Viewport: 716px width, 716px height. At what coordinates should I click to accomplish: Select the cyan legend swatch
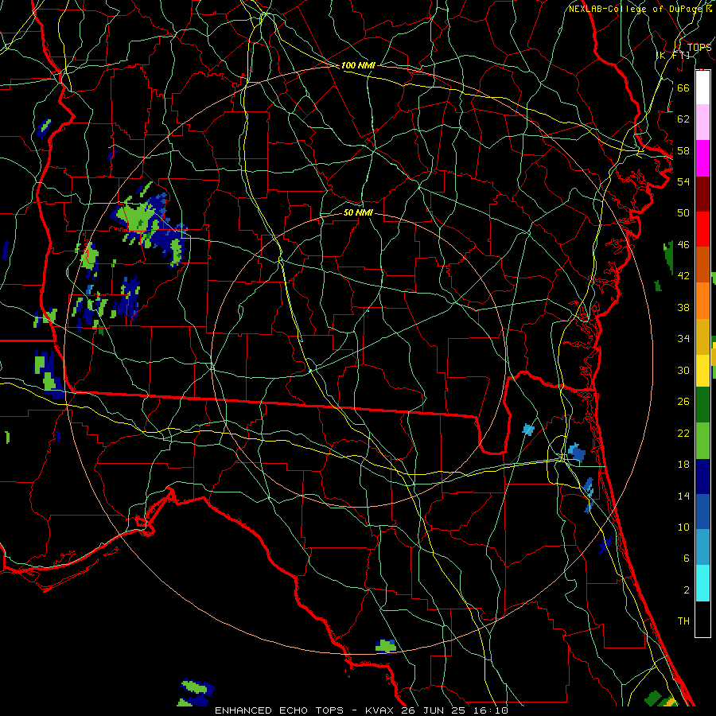point(702,583)
